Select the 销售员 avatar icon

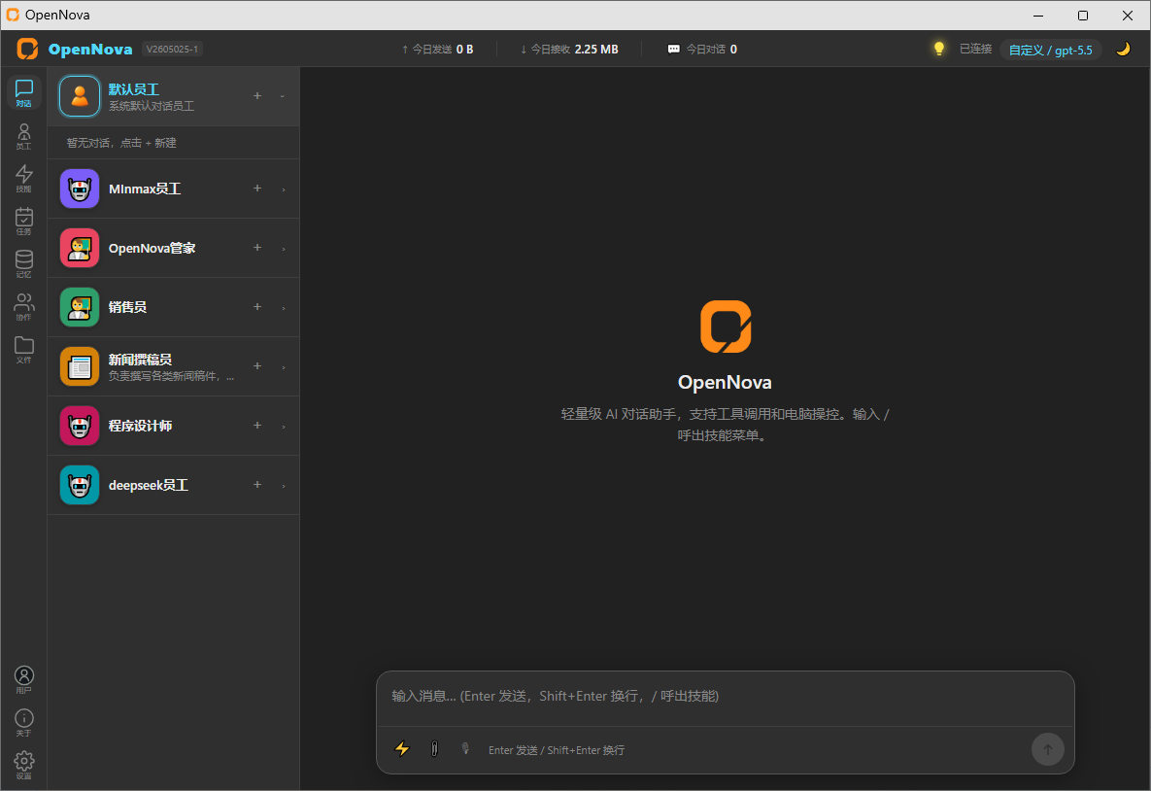(x=80, y=307)
